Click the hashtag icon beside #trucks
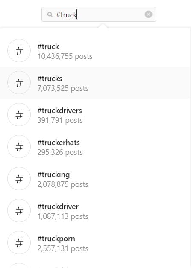Viewport: 191px width, 268px height. point(19,82)
